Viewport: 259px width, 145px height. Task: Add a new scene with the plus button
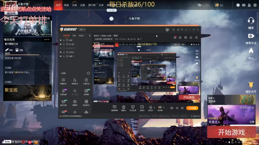coord(90,35)
